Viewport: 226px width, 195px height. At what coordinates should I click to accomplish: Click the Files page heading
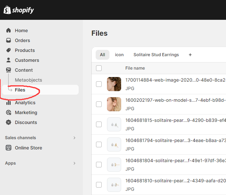pyautogui.click(x=100, y=33)
